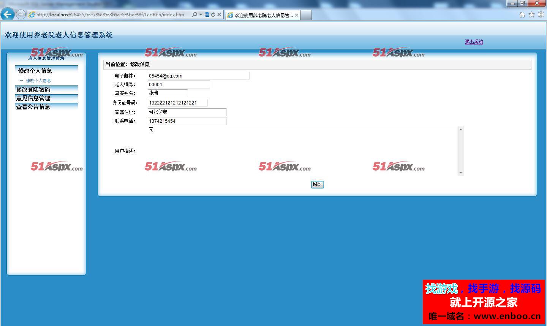Click the 联系电话 label
Image resolution: width=547 pixels, height=326 pixels.
(x=125, y=121)
